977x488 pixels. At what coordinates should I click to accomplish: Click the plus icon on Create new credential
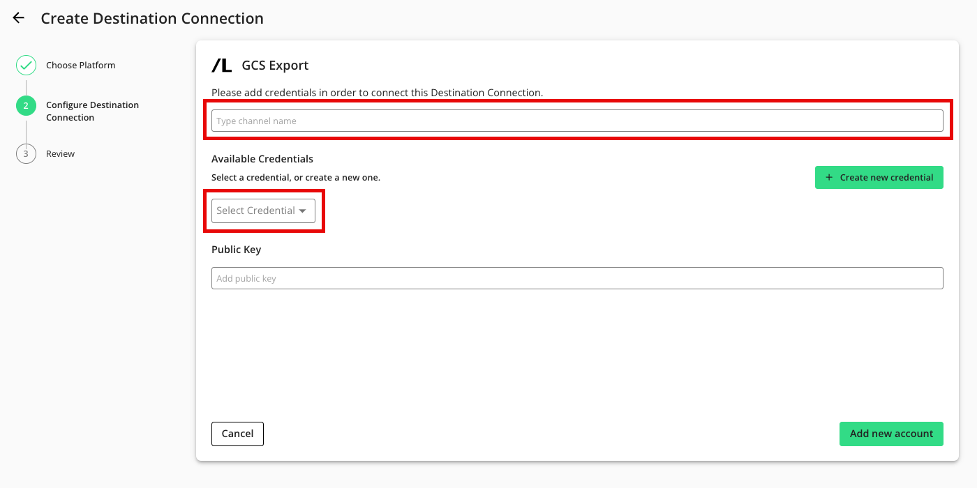(828, 177)
